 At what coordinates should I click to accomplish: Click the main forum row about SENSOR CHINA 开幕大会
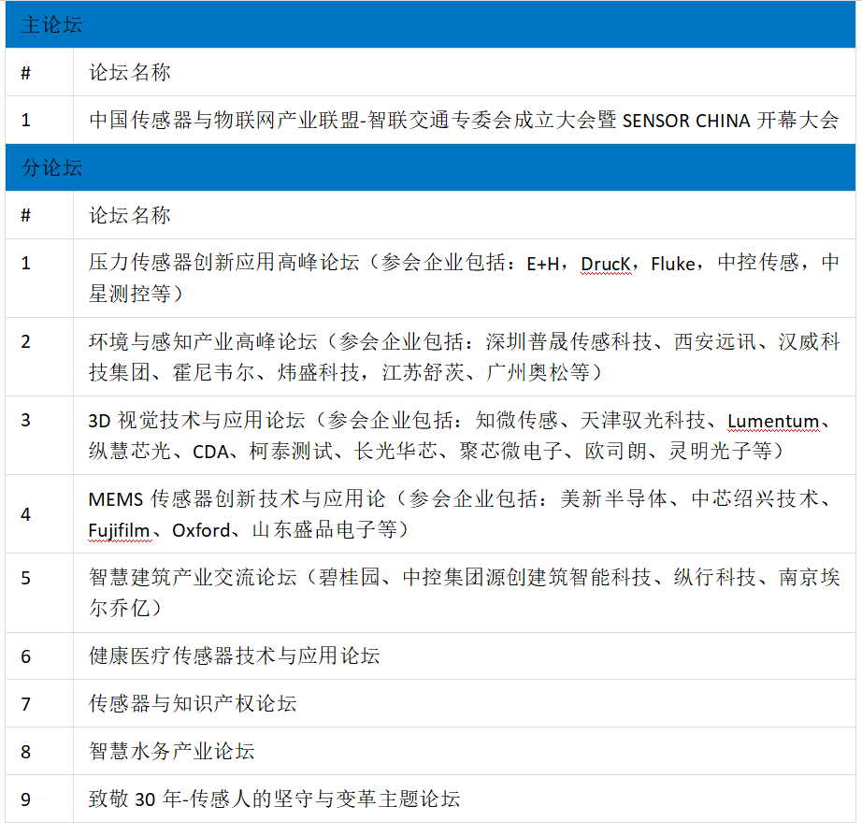464,120
